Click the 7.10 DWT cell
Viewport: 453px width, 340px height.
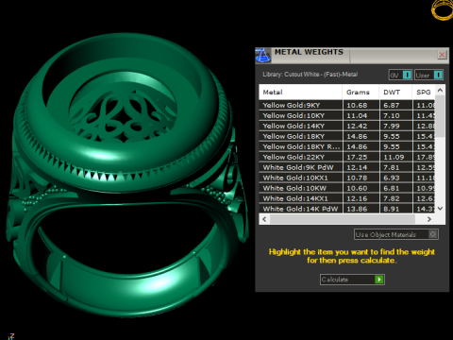click(395, 115)
